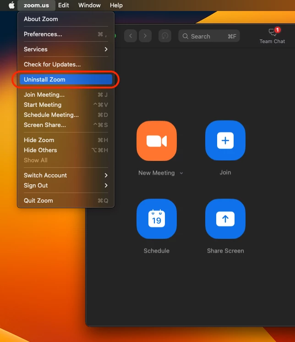Open the Schedule calendar icon

pyautogui.click(x=157, y=219)
